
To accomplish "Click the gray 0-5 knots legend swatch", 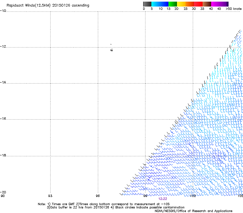I will click(147, 4).
